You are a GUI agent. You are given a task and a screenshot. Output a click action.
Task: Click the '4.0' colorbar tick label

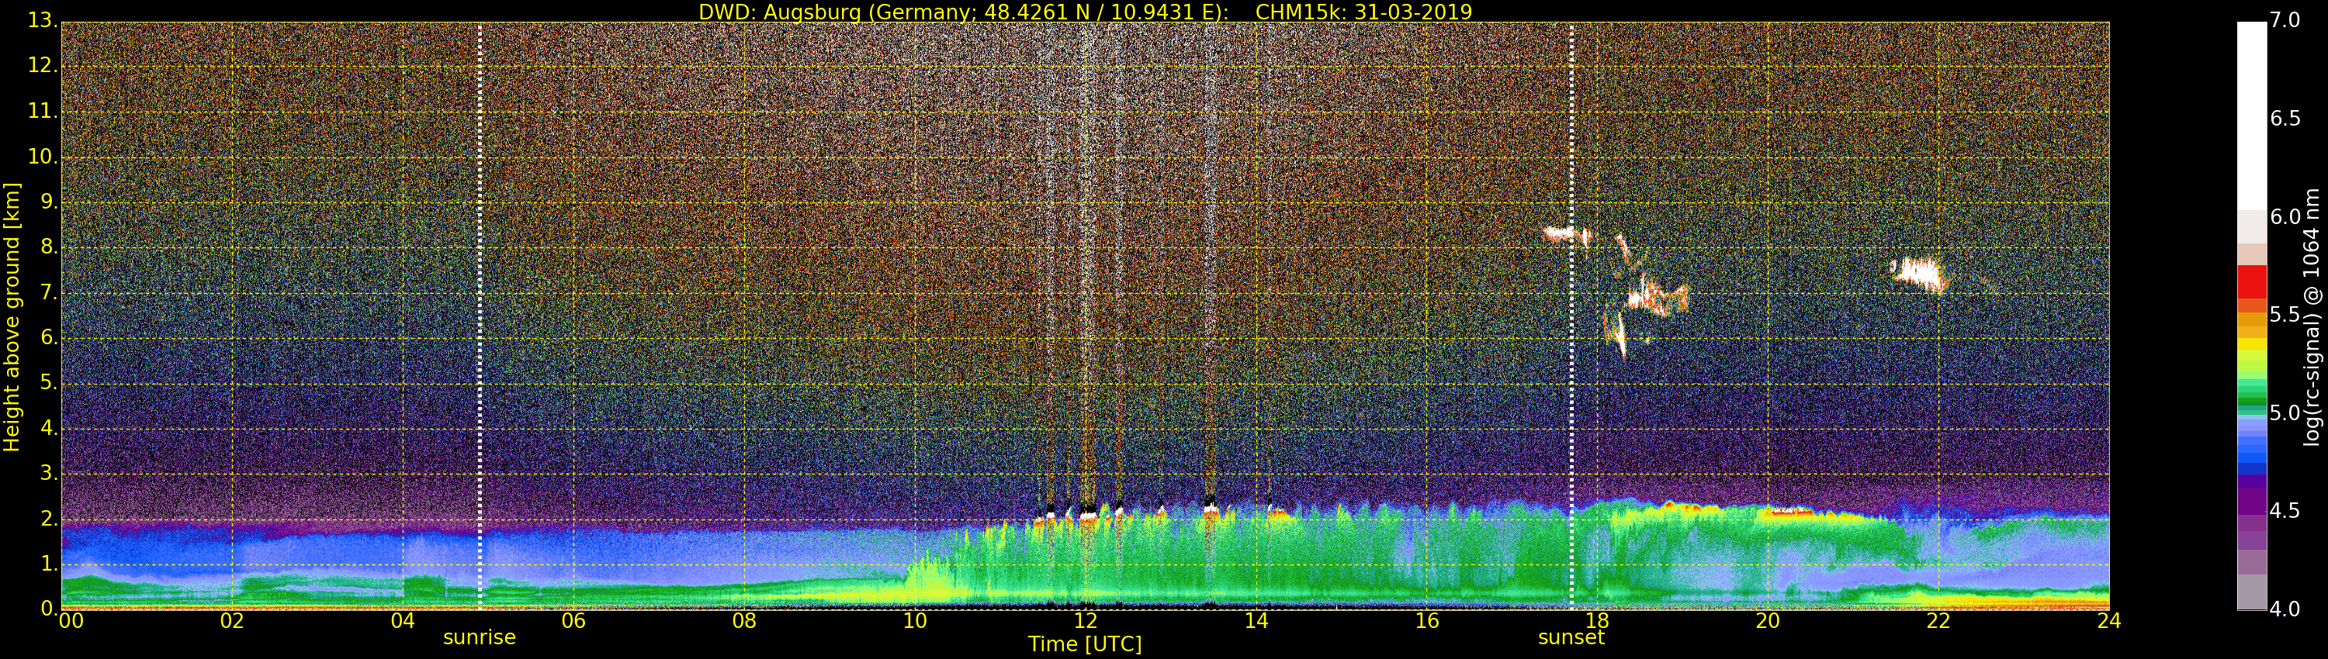point(2285,609)
